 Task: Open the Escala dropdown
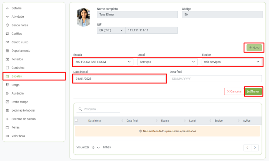click(x=103, y=62)
